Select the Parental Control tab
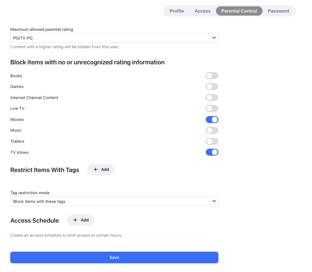The image size is (312, 272). [239, 11]
